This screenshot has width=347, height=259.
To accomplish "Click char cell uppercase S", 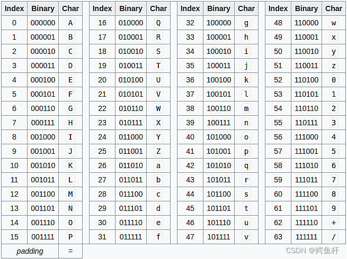I will click(x=158, y=51).
